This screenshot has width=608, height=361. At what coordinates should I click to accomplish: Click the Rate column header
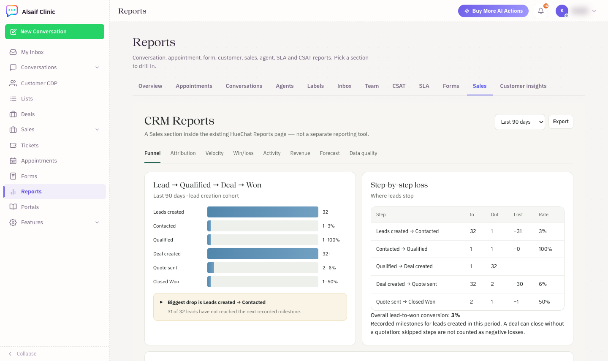[x=543, y=214]
